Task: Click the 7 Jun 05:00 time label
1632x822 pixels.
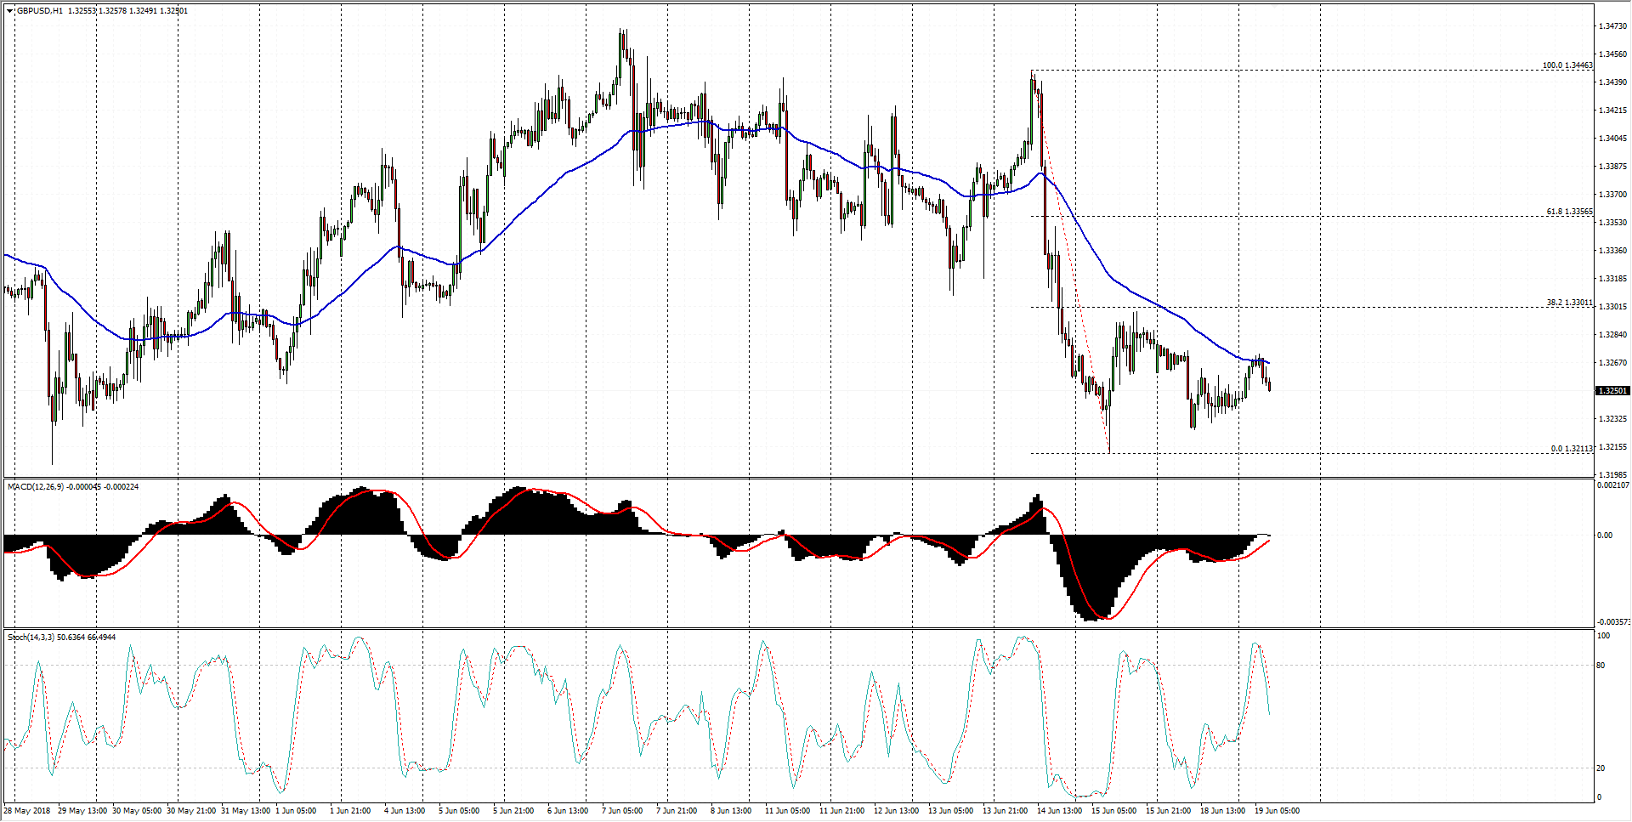Action: 622,811
